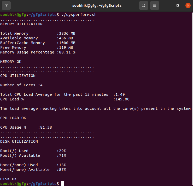Click the Total Memory label

tap(14, 33)
